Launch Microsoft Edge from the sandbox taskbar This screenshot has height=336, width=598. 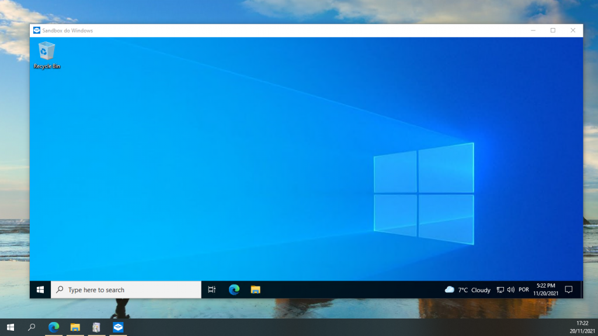(x=233, y=289)
